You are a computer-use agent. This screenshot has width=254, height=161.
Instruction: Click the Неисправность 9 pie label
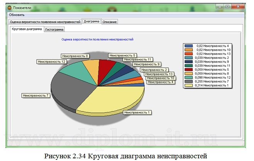click(x=147, y=64)
